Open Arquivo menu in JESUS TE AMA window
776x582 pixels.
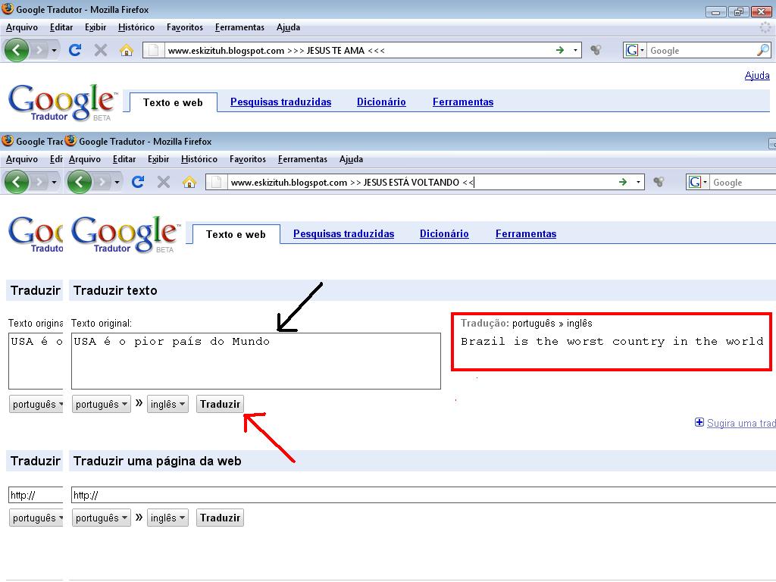point(22,27)
